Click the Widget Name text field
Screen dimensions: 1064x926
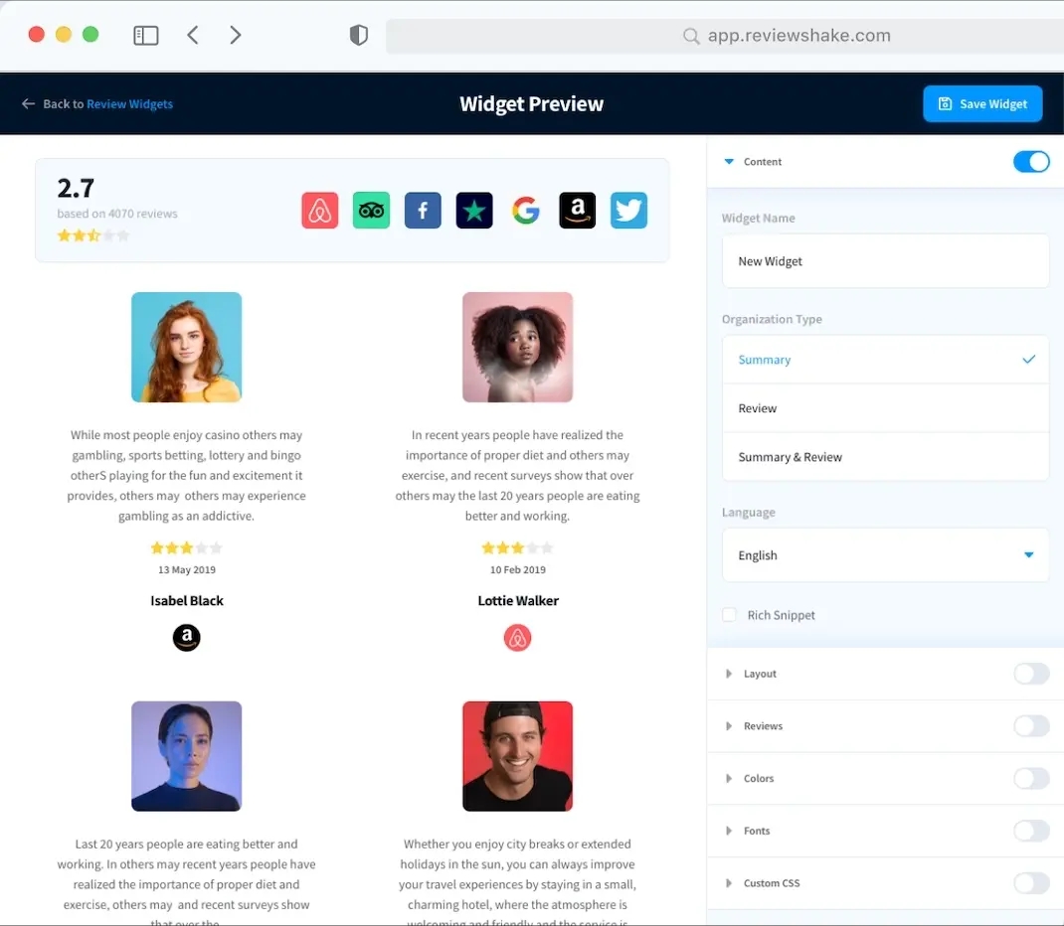click(885, 261)
